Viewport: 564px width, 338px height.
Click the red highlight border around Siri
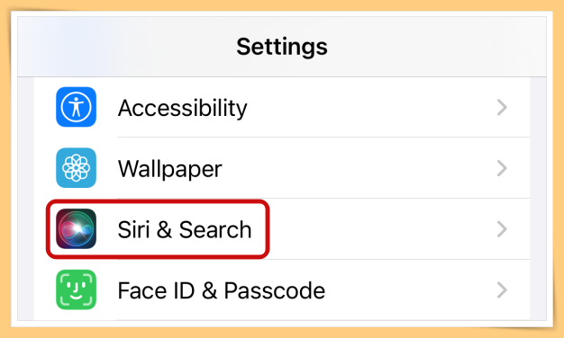(158, 201)
